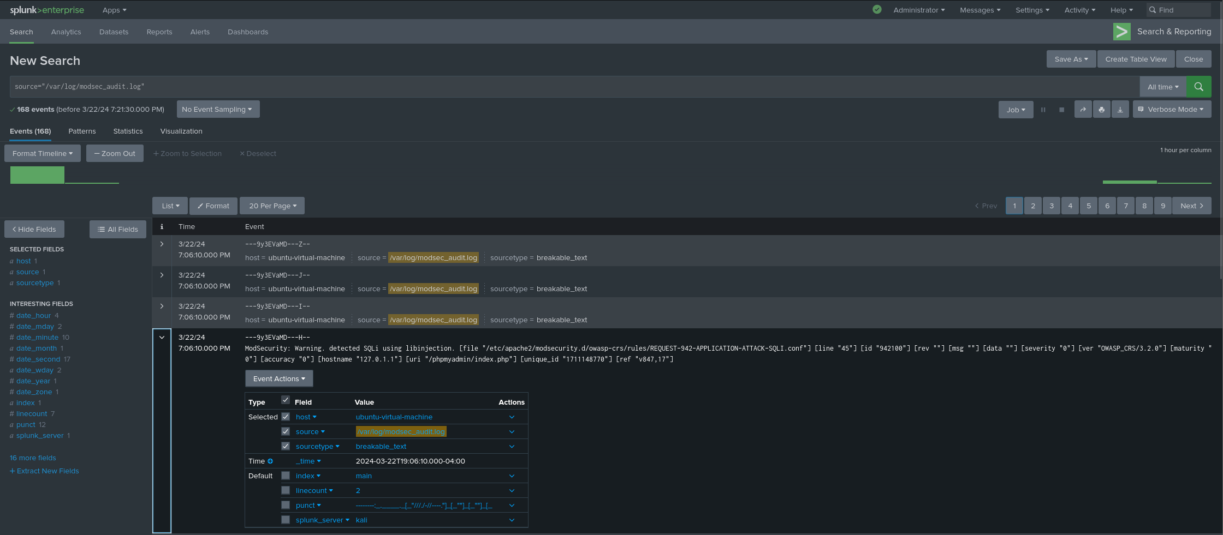
Task: Click the 16 more fields link
Action: click(x=33, y=458)
